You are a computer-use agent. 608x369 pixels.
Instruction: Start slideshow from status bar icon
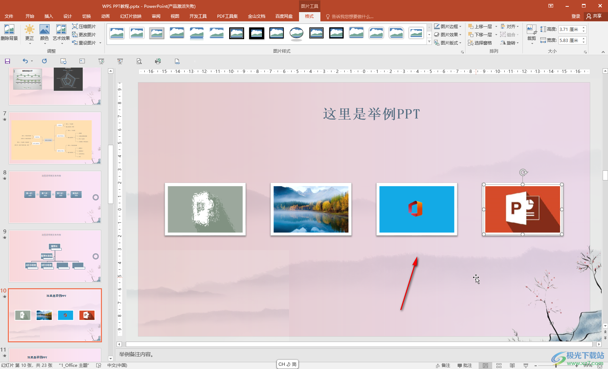pyautogui.click(x=526, y=365)
